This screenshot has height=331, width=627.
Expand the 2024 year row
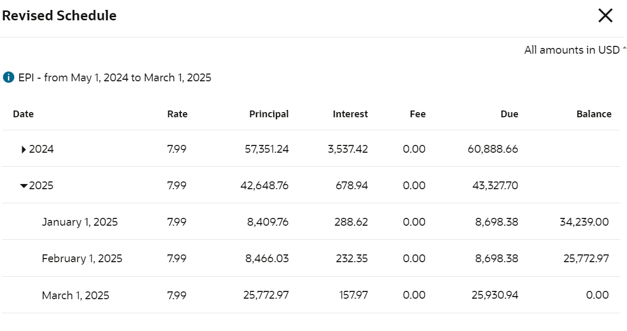[24, 150]
